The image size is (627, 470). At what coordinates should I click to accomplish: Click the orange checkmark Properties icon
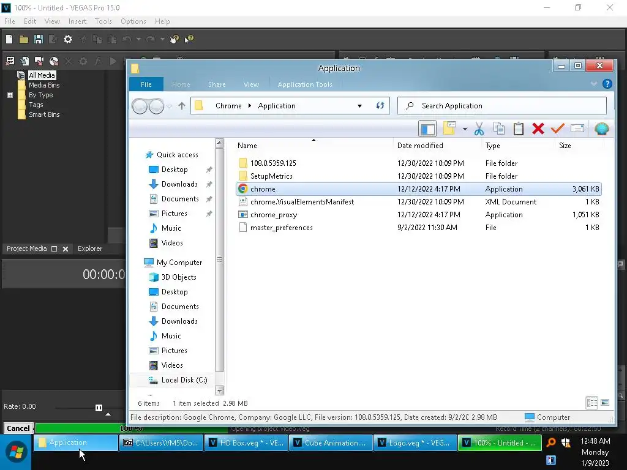557,129
